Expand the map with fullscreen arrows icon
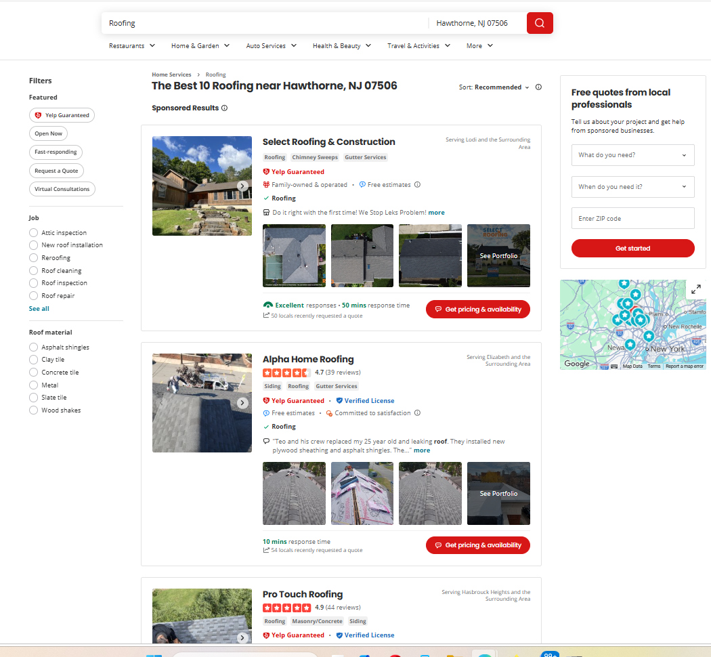This screenshot has width=711, height=657. tap(696, 289)
